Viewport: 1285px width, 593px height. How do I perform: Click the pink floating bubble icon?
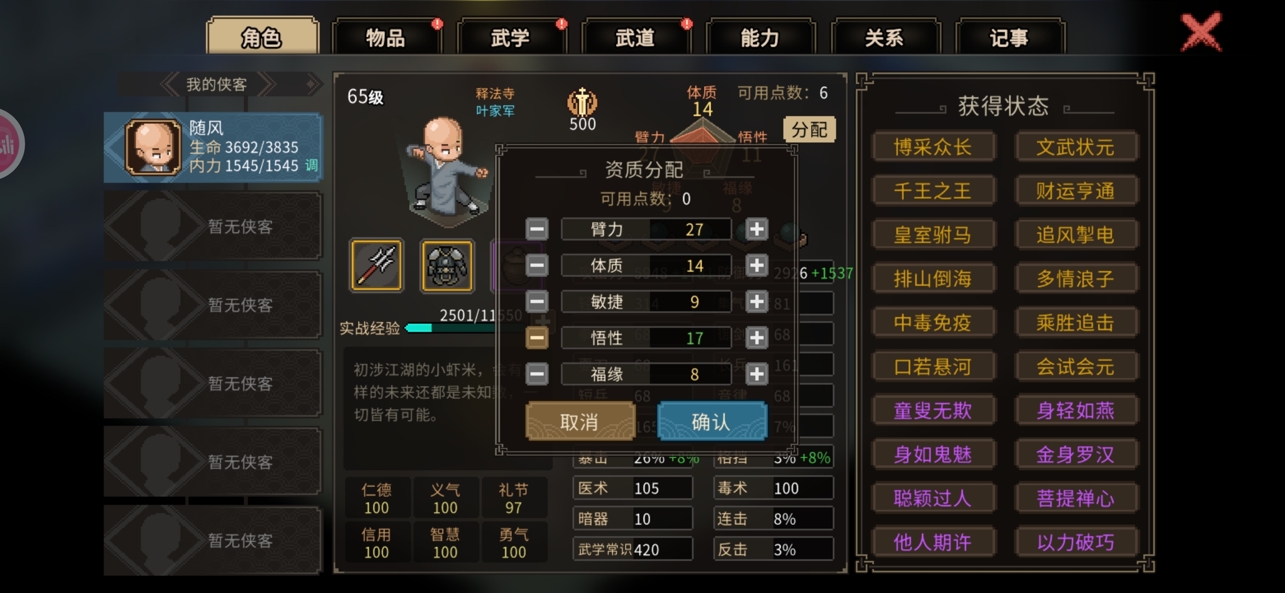pos(8,144)
